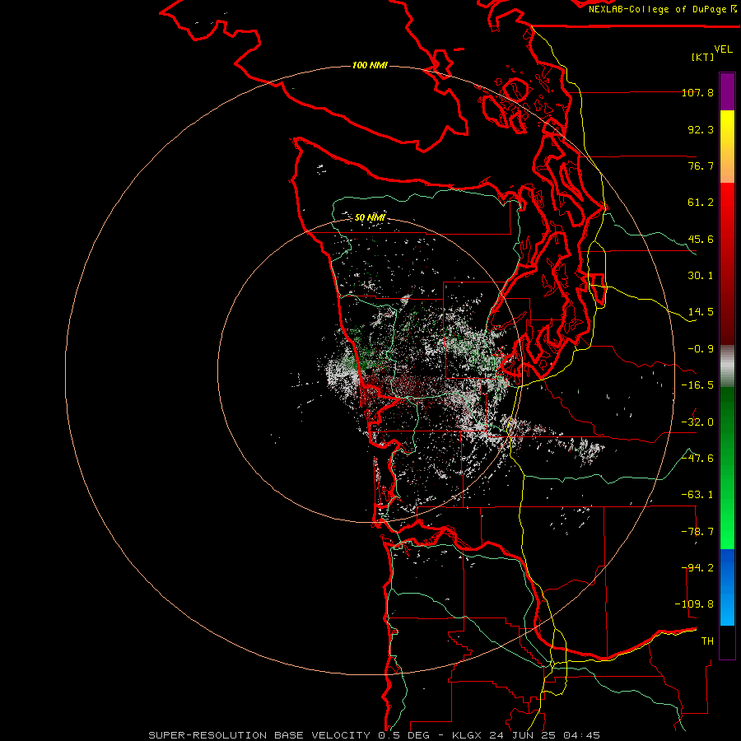
Task: Click the 100 NMI range ring label
Action: pos(370,65)
